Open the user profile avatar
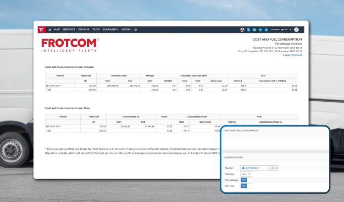This screenshot has height=202, width=344. point(296,29)
